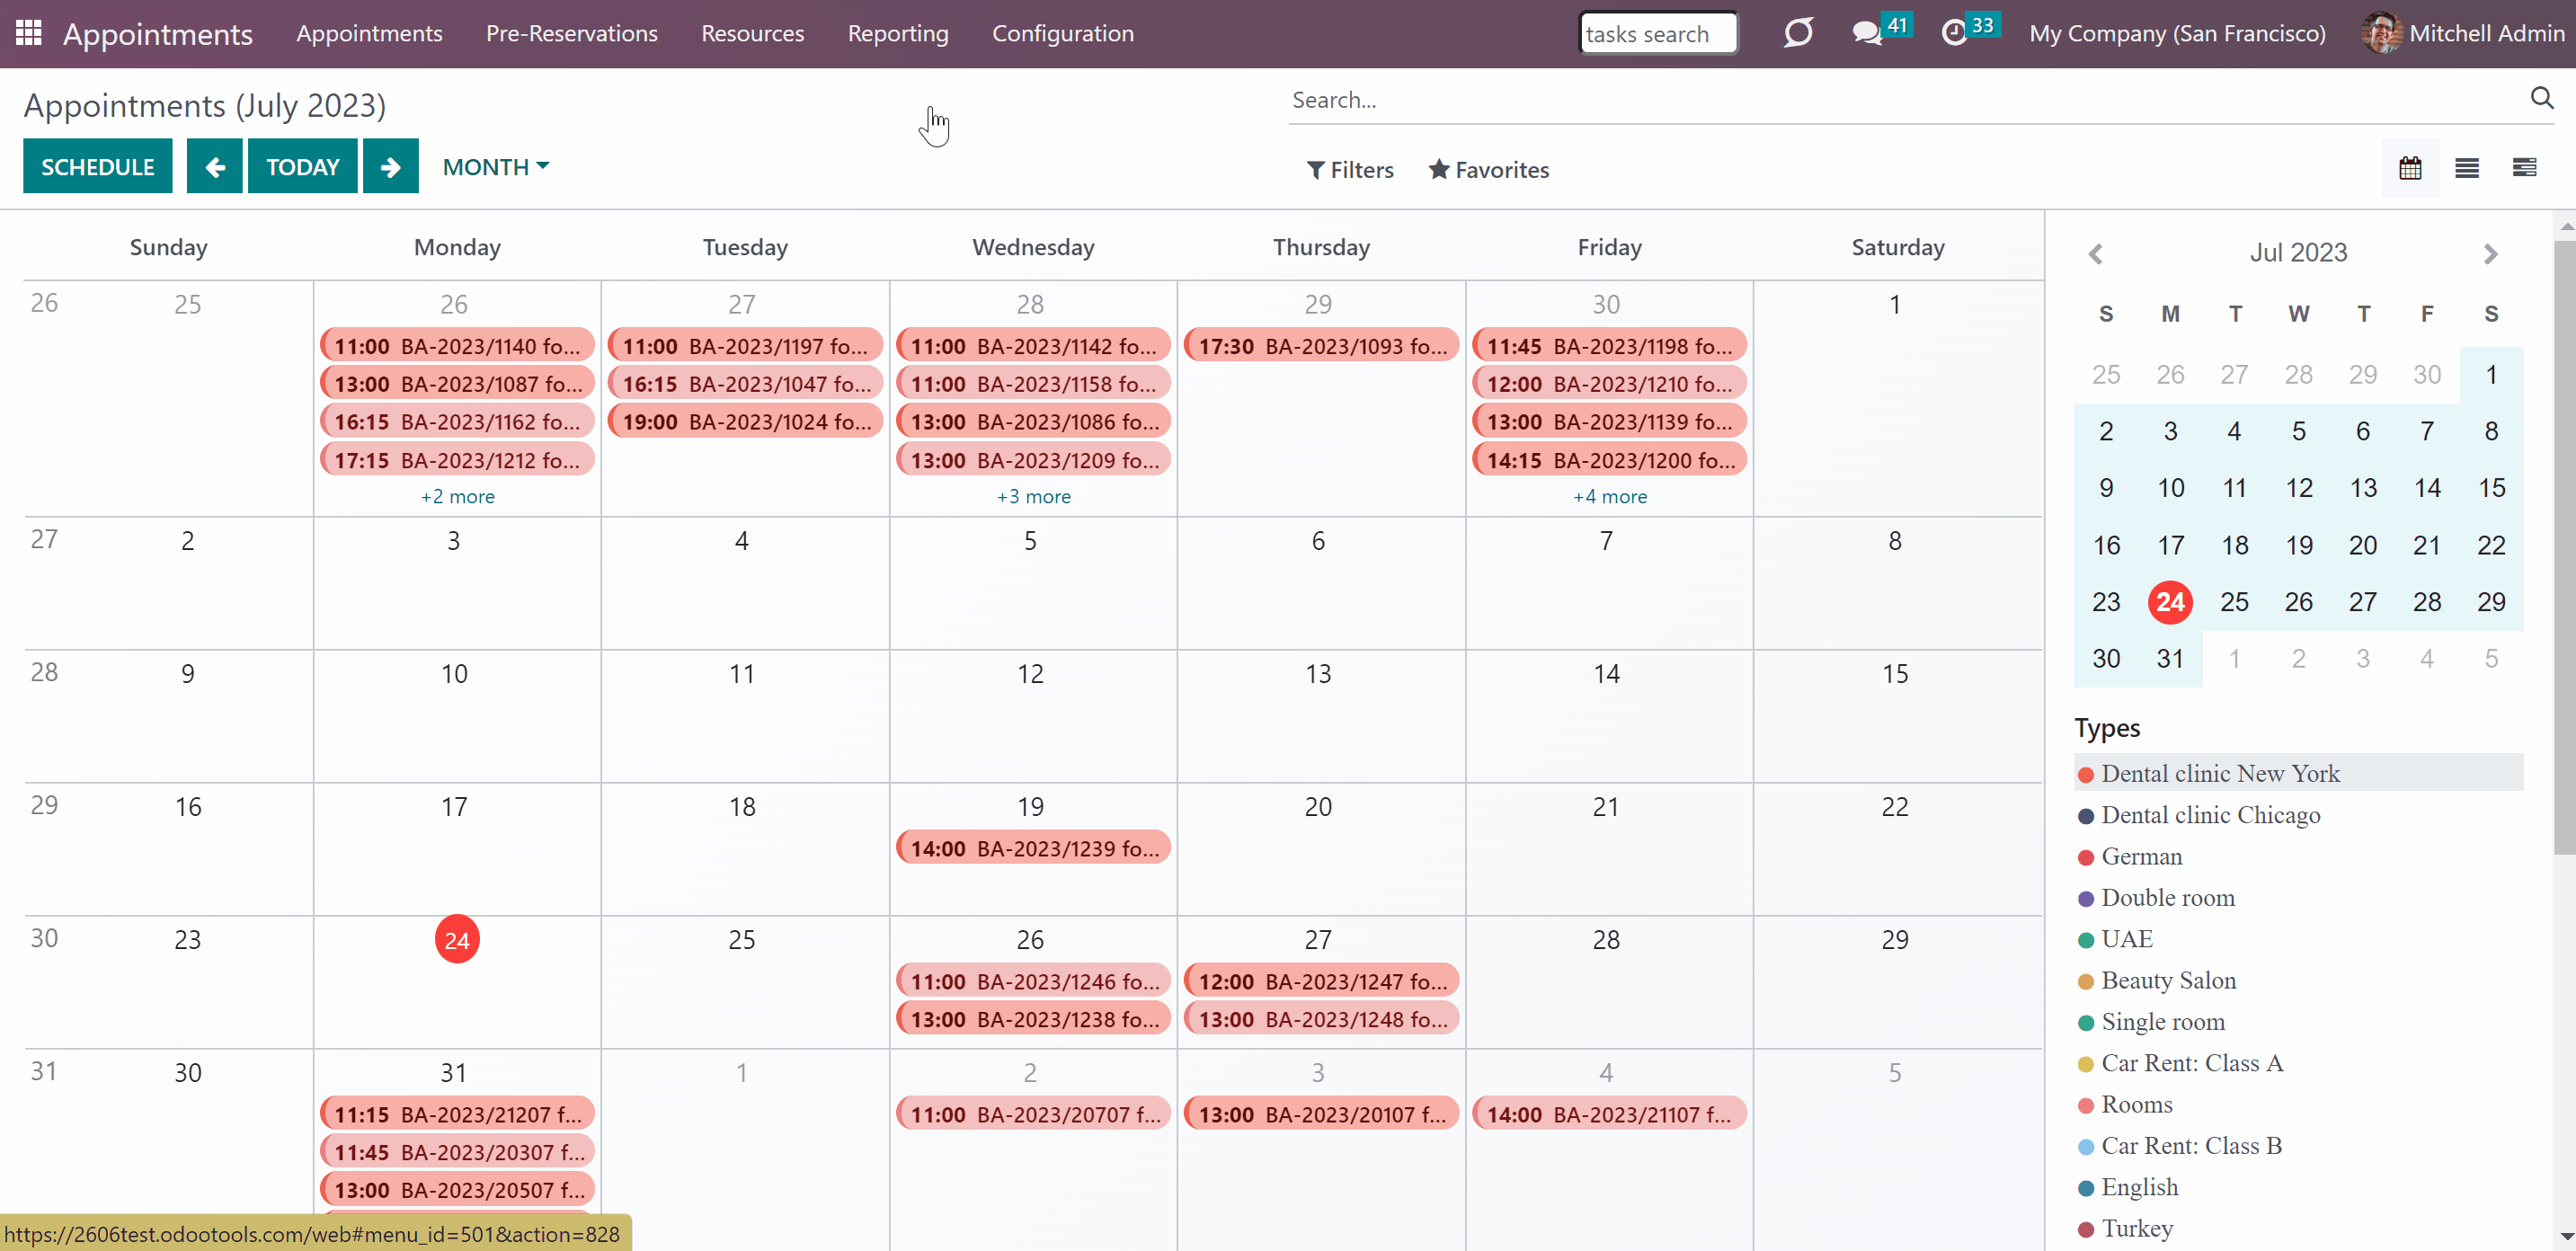Open appointment BA-2023/1024 at 19:00
This screenshot has height=1251, width=2576.
(x=745, y=421)
